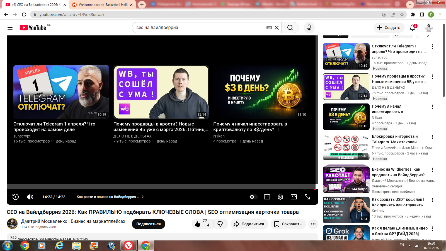Open options menu for "Как я делаю ДЛИННЫЕ видео"
The image size is (446, 251).
(432, 229)
